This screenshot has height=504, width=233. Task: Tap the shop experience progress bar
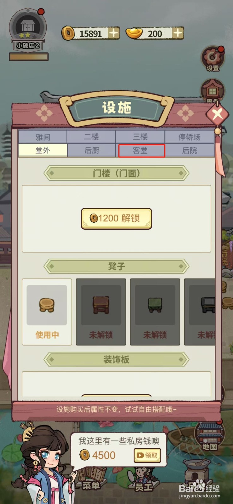click(29, 57)
